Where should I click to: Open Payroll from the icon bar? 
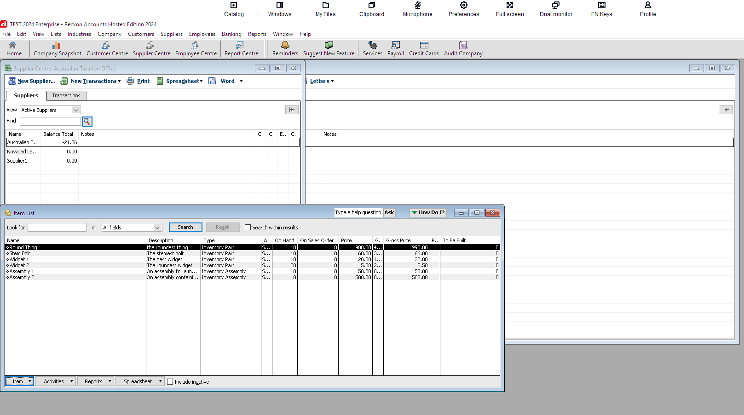[395, 49]
